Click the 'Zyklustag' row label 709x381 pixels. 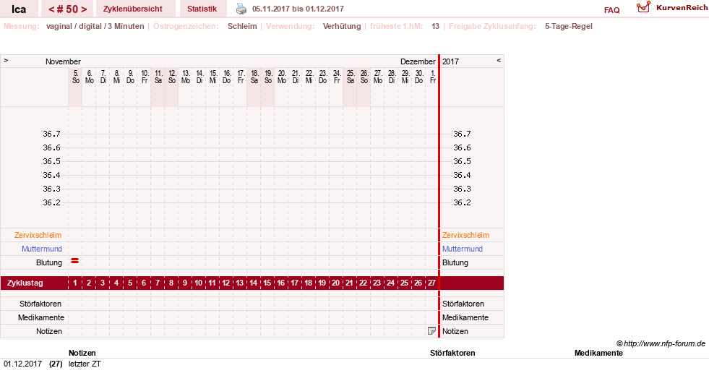pyautogui.click(x=25, y=283)
